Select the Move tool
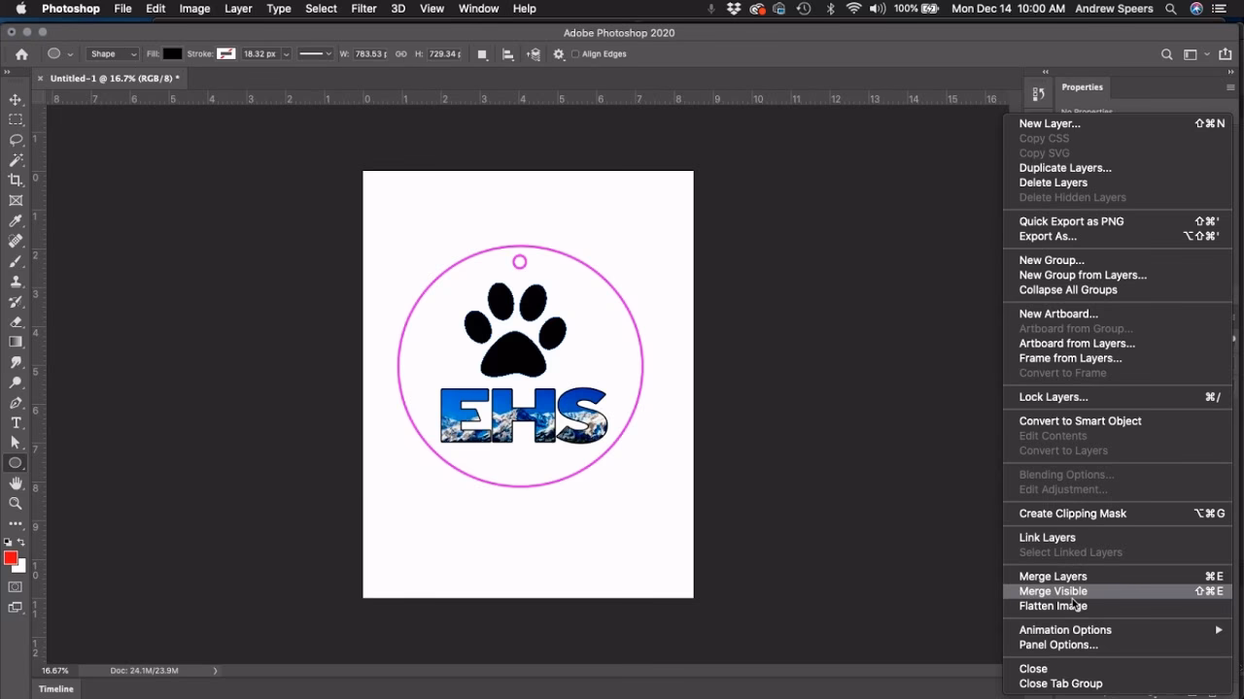Viewport: 1244px width, 699px height. [x=16, y=100]
